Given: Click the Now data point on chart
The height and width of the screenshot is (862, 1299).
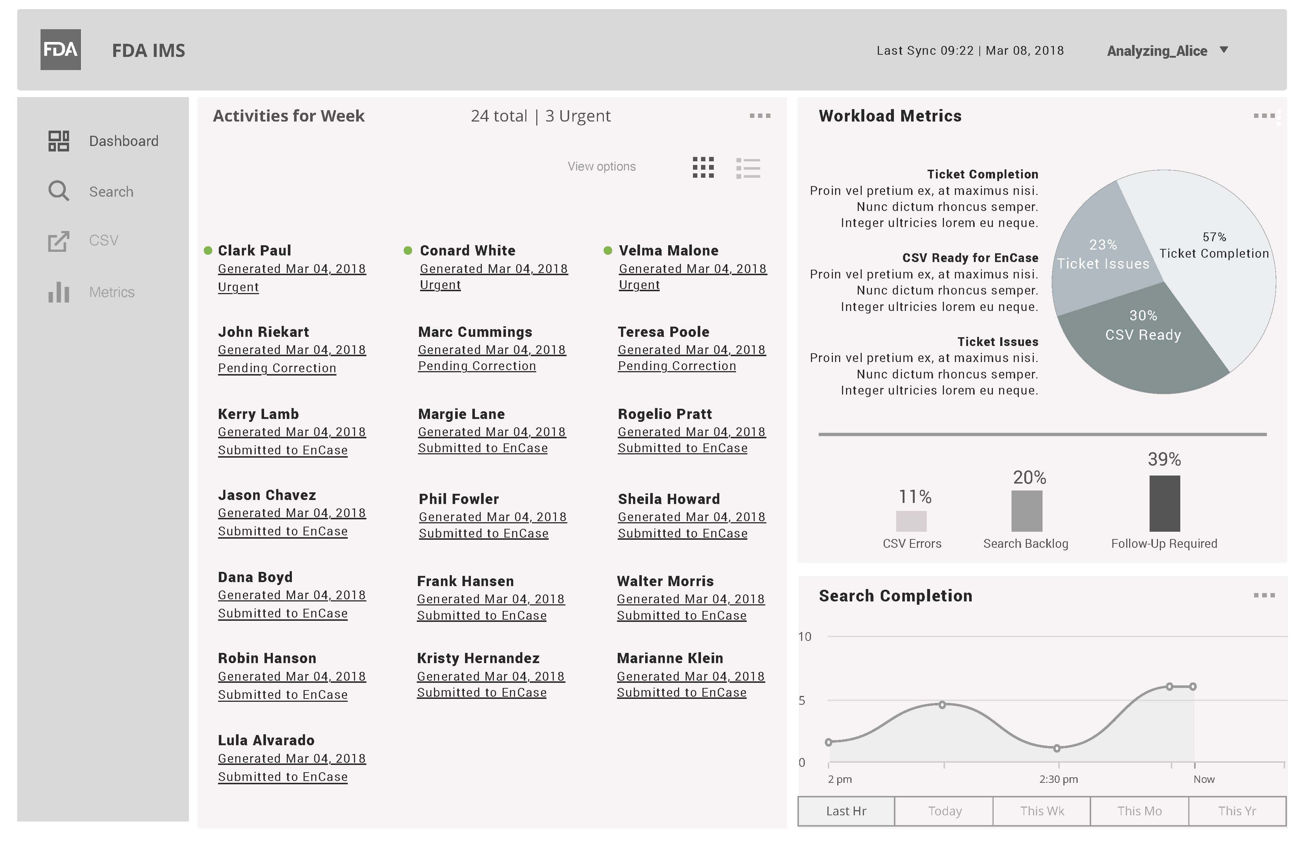Looking at the screenshot, I should pyautogui.click(x=1192, y=686).
